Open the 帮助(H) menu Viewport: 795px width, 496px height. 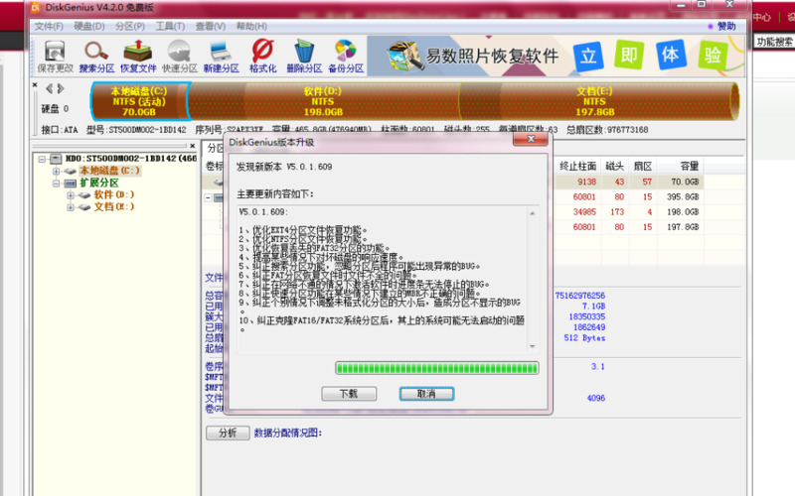[x=251, y=27]
